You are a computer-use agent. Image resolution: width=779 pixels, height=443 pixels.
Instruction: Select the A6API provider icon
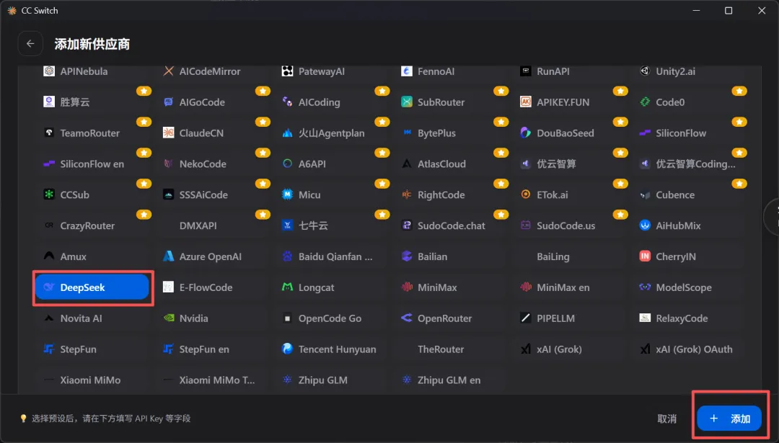pos(287,164)
